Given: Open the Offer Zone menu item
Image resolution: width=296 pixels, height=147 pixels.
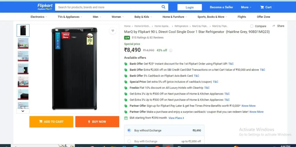Looking at the screenshot, I should click(263, 17).
